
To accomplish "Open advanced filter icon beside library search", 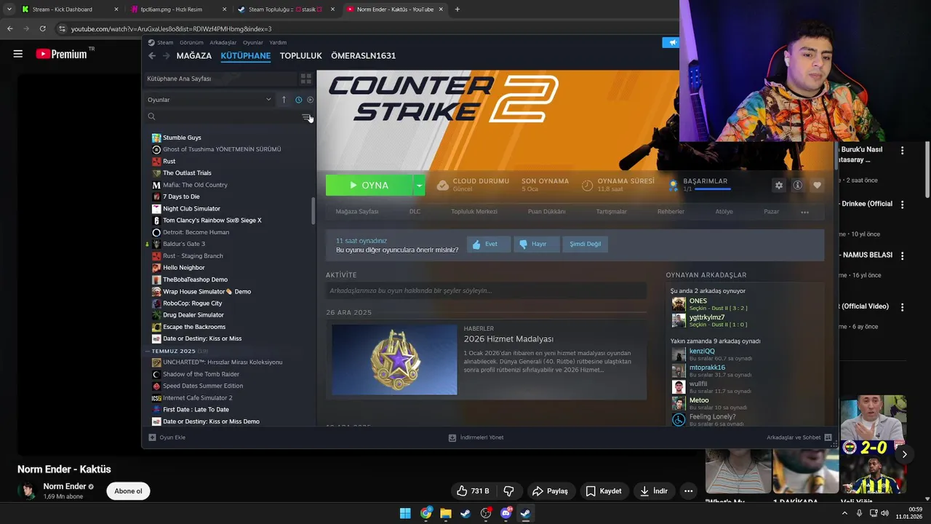I will 306,116.
